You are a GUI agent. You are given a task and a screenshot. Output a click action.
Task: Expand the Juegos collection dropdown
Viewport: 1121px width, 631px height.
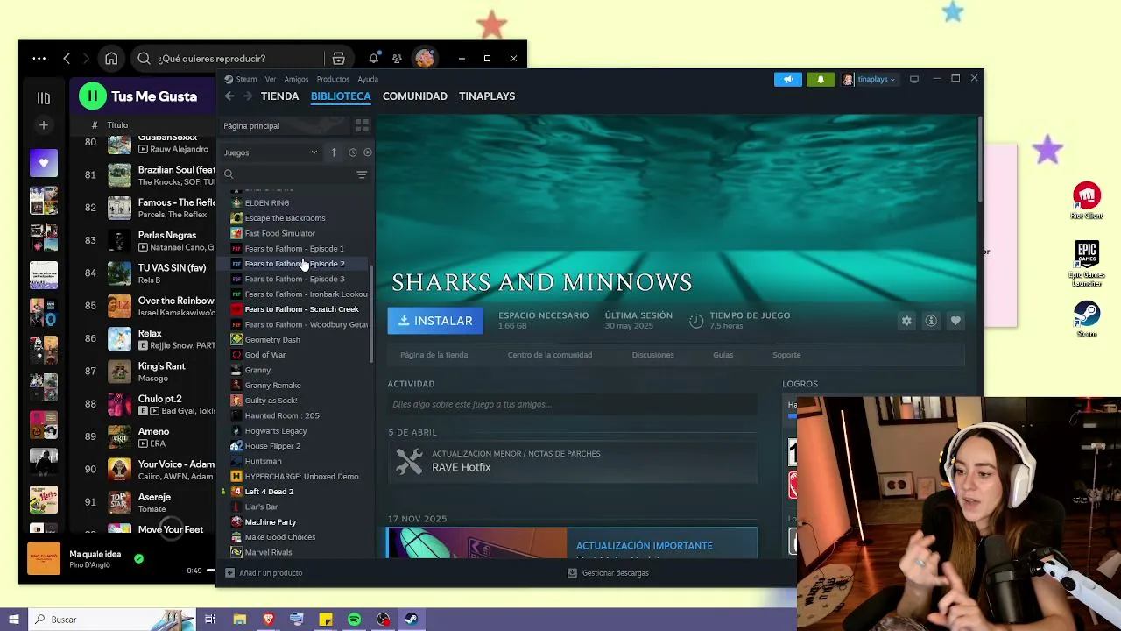click(x=270, y=152)
